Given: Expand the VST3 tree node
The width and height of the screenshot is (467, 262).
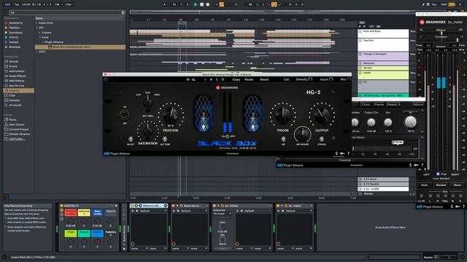Looking at the screenshot, I should point(37,52).
